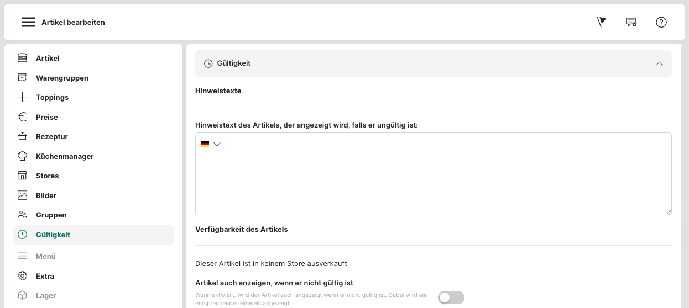Click the Artikel database icon in sidebar

coord(22,58)
